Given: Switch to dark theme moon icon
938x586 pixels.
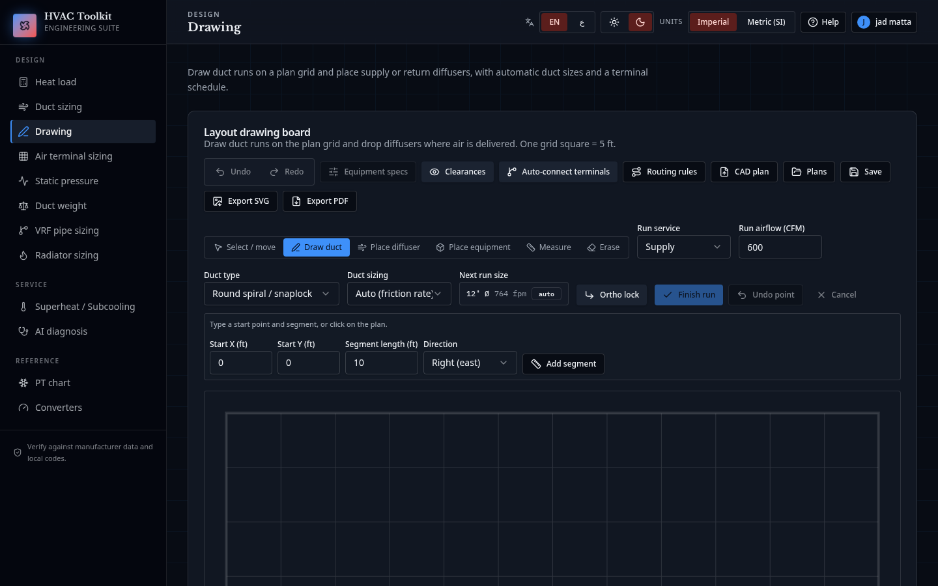Looking at the screenshot, I should [x=640, y=22].
